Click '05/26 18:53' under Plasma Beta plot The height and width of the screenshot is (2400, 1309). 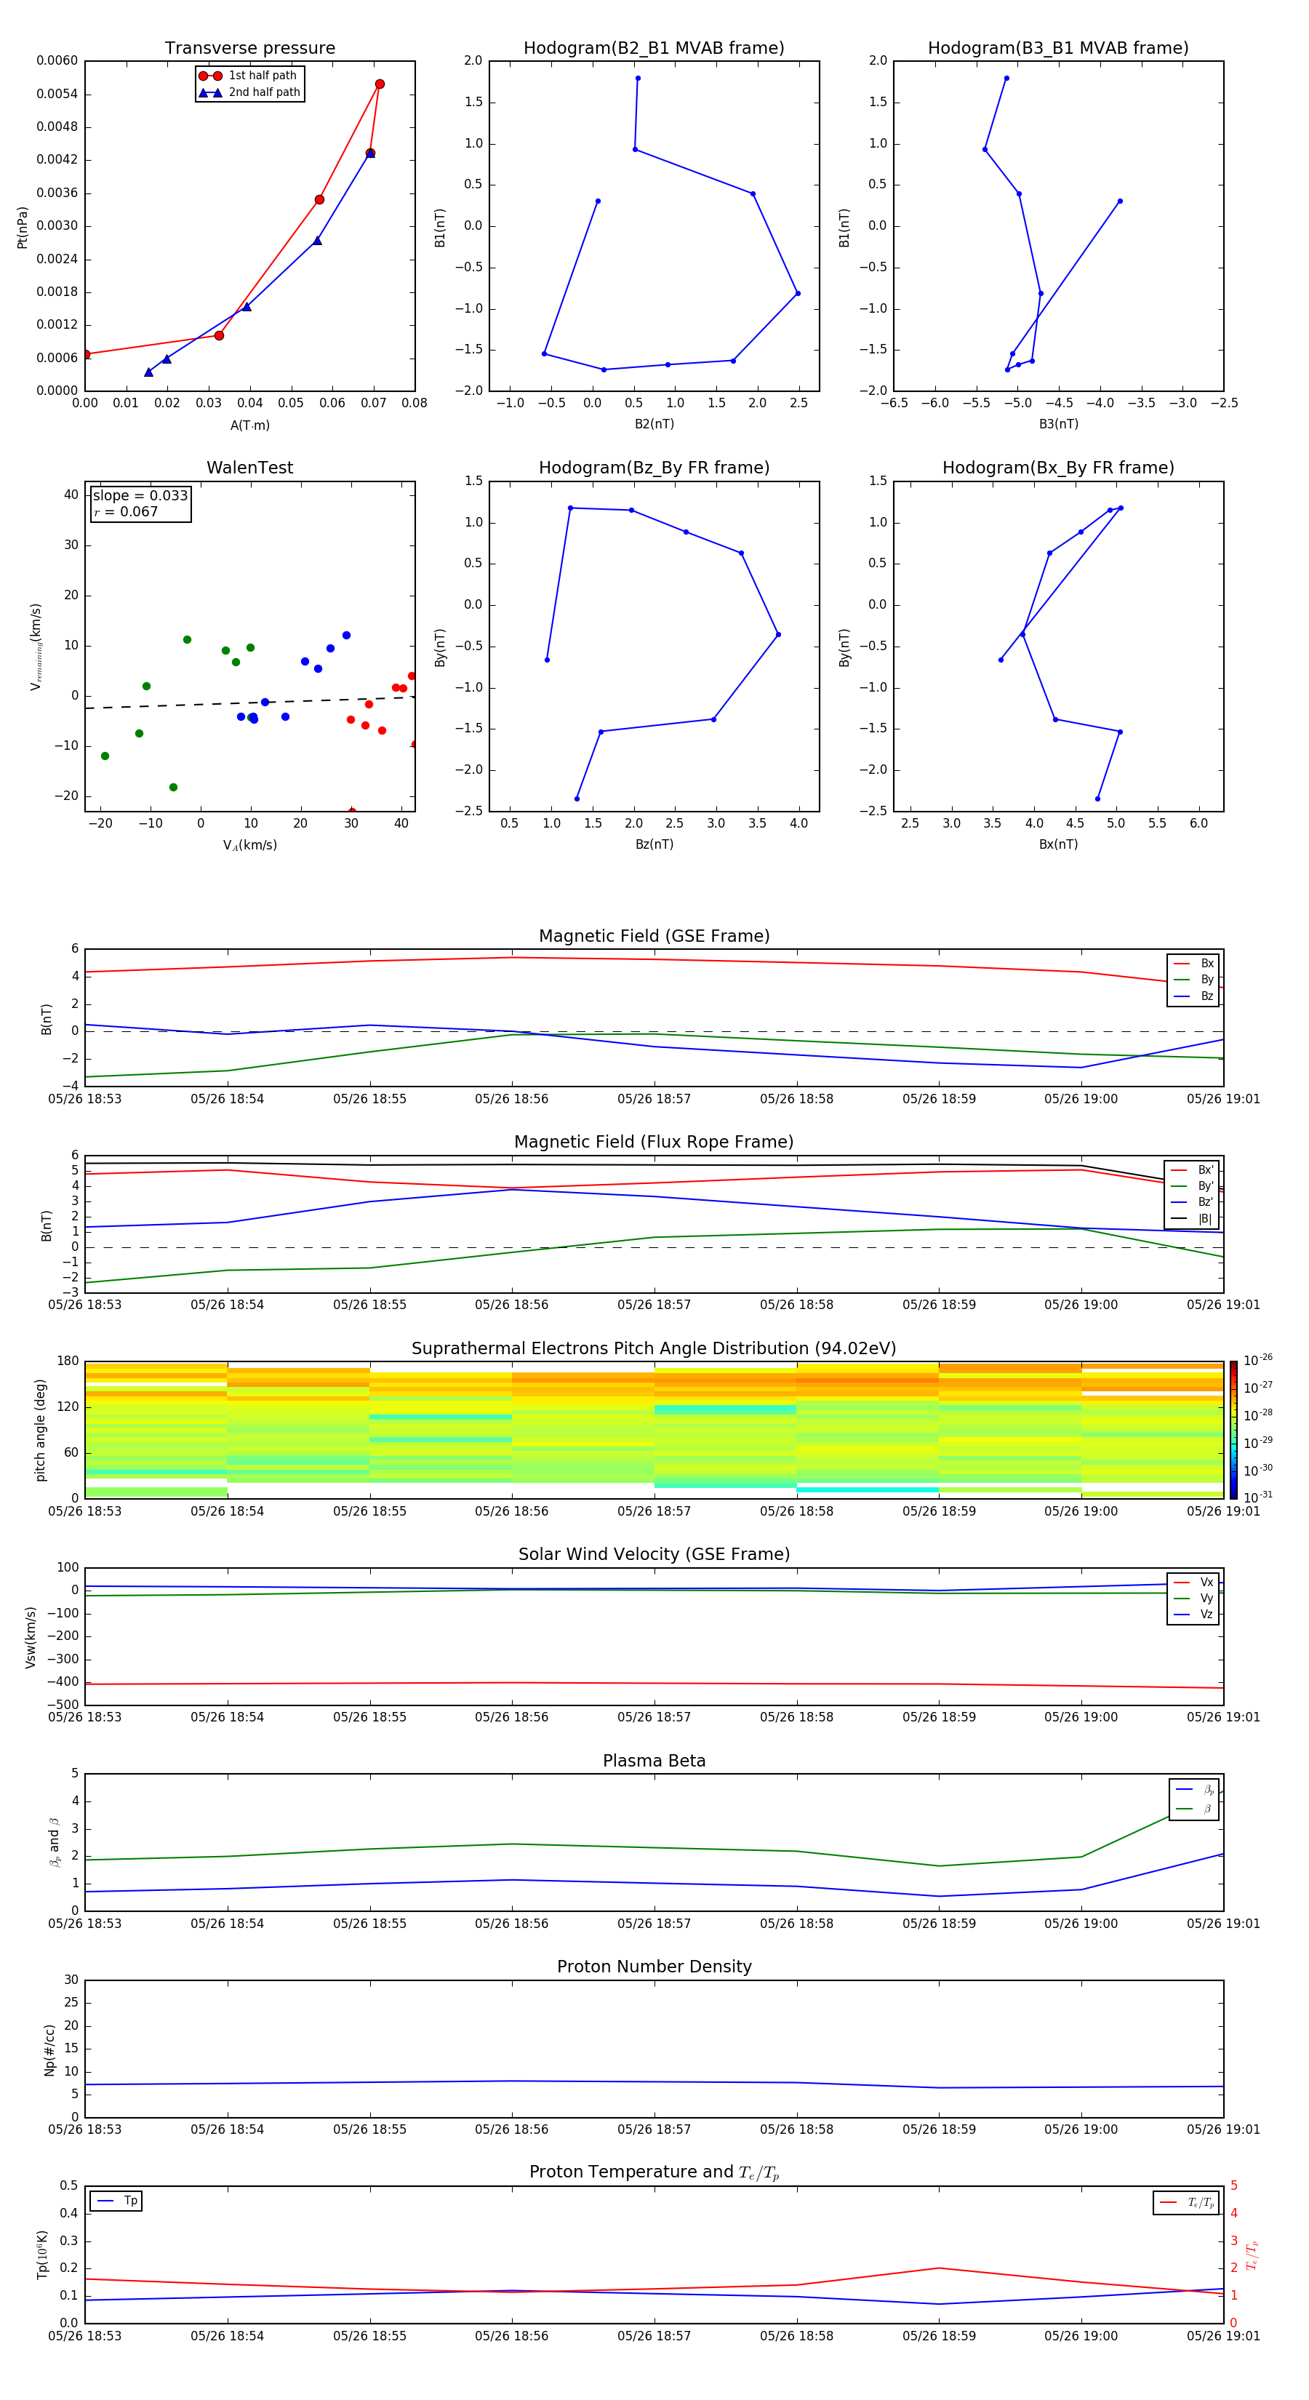[85, 1924]
